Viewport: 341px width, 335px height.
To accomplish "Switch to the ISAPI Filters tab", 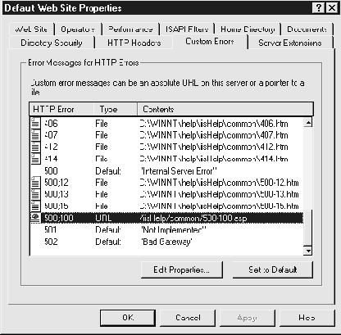I will point(187,29).
